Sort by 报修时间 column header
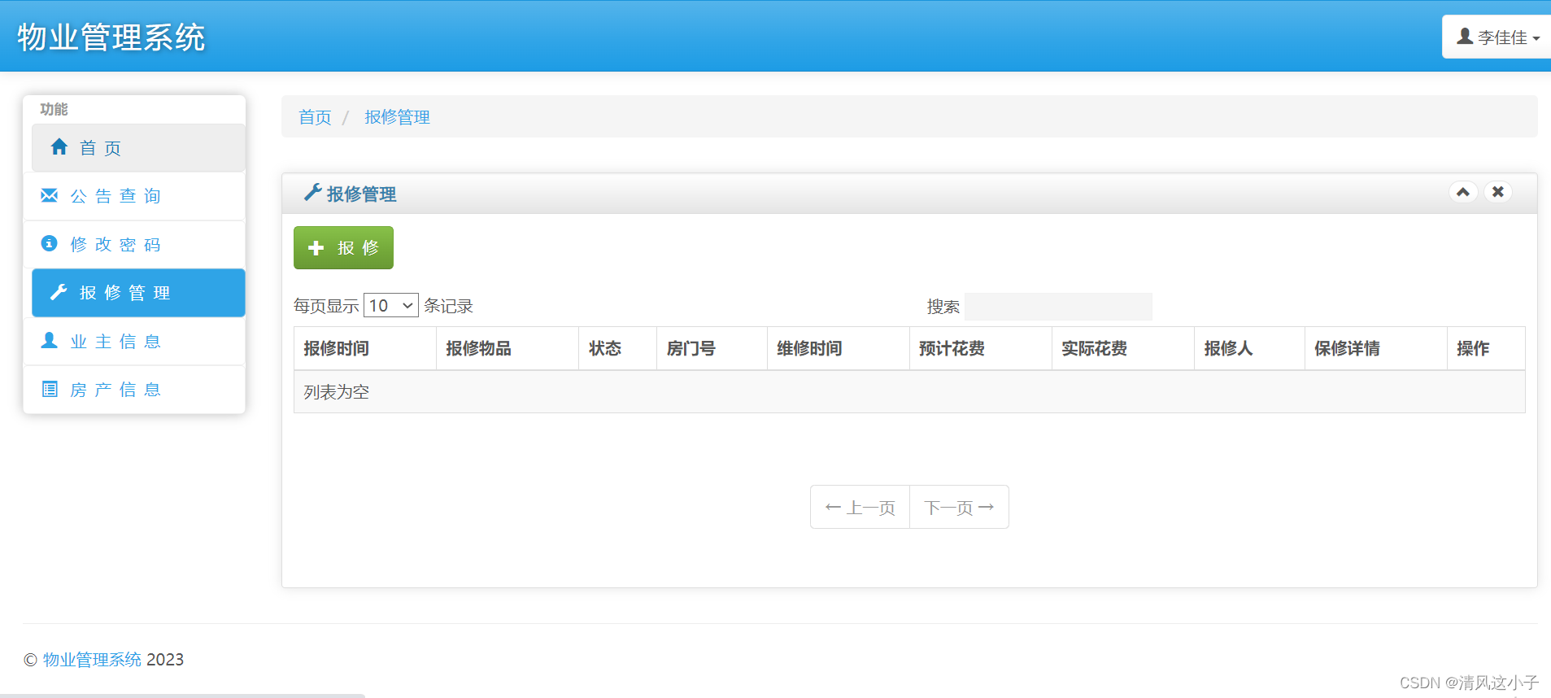This screenshot has width=1551, height=698. [365, 348]
